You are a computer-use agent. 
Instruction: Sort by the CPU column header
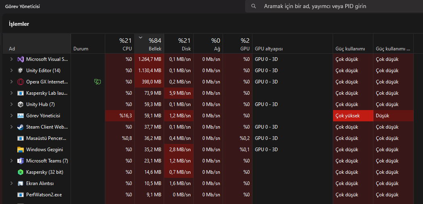(119, 44)
